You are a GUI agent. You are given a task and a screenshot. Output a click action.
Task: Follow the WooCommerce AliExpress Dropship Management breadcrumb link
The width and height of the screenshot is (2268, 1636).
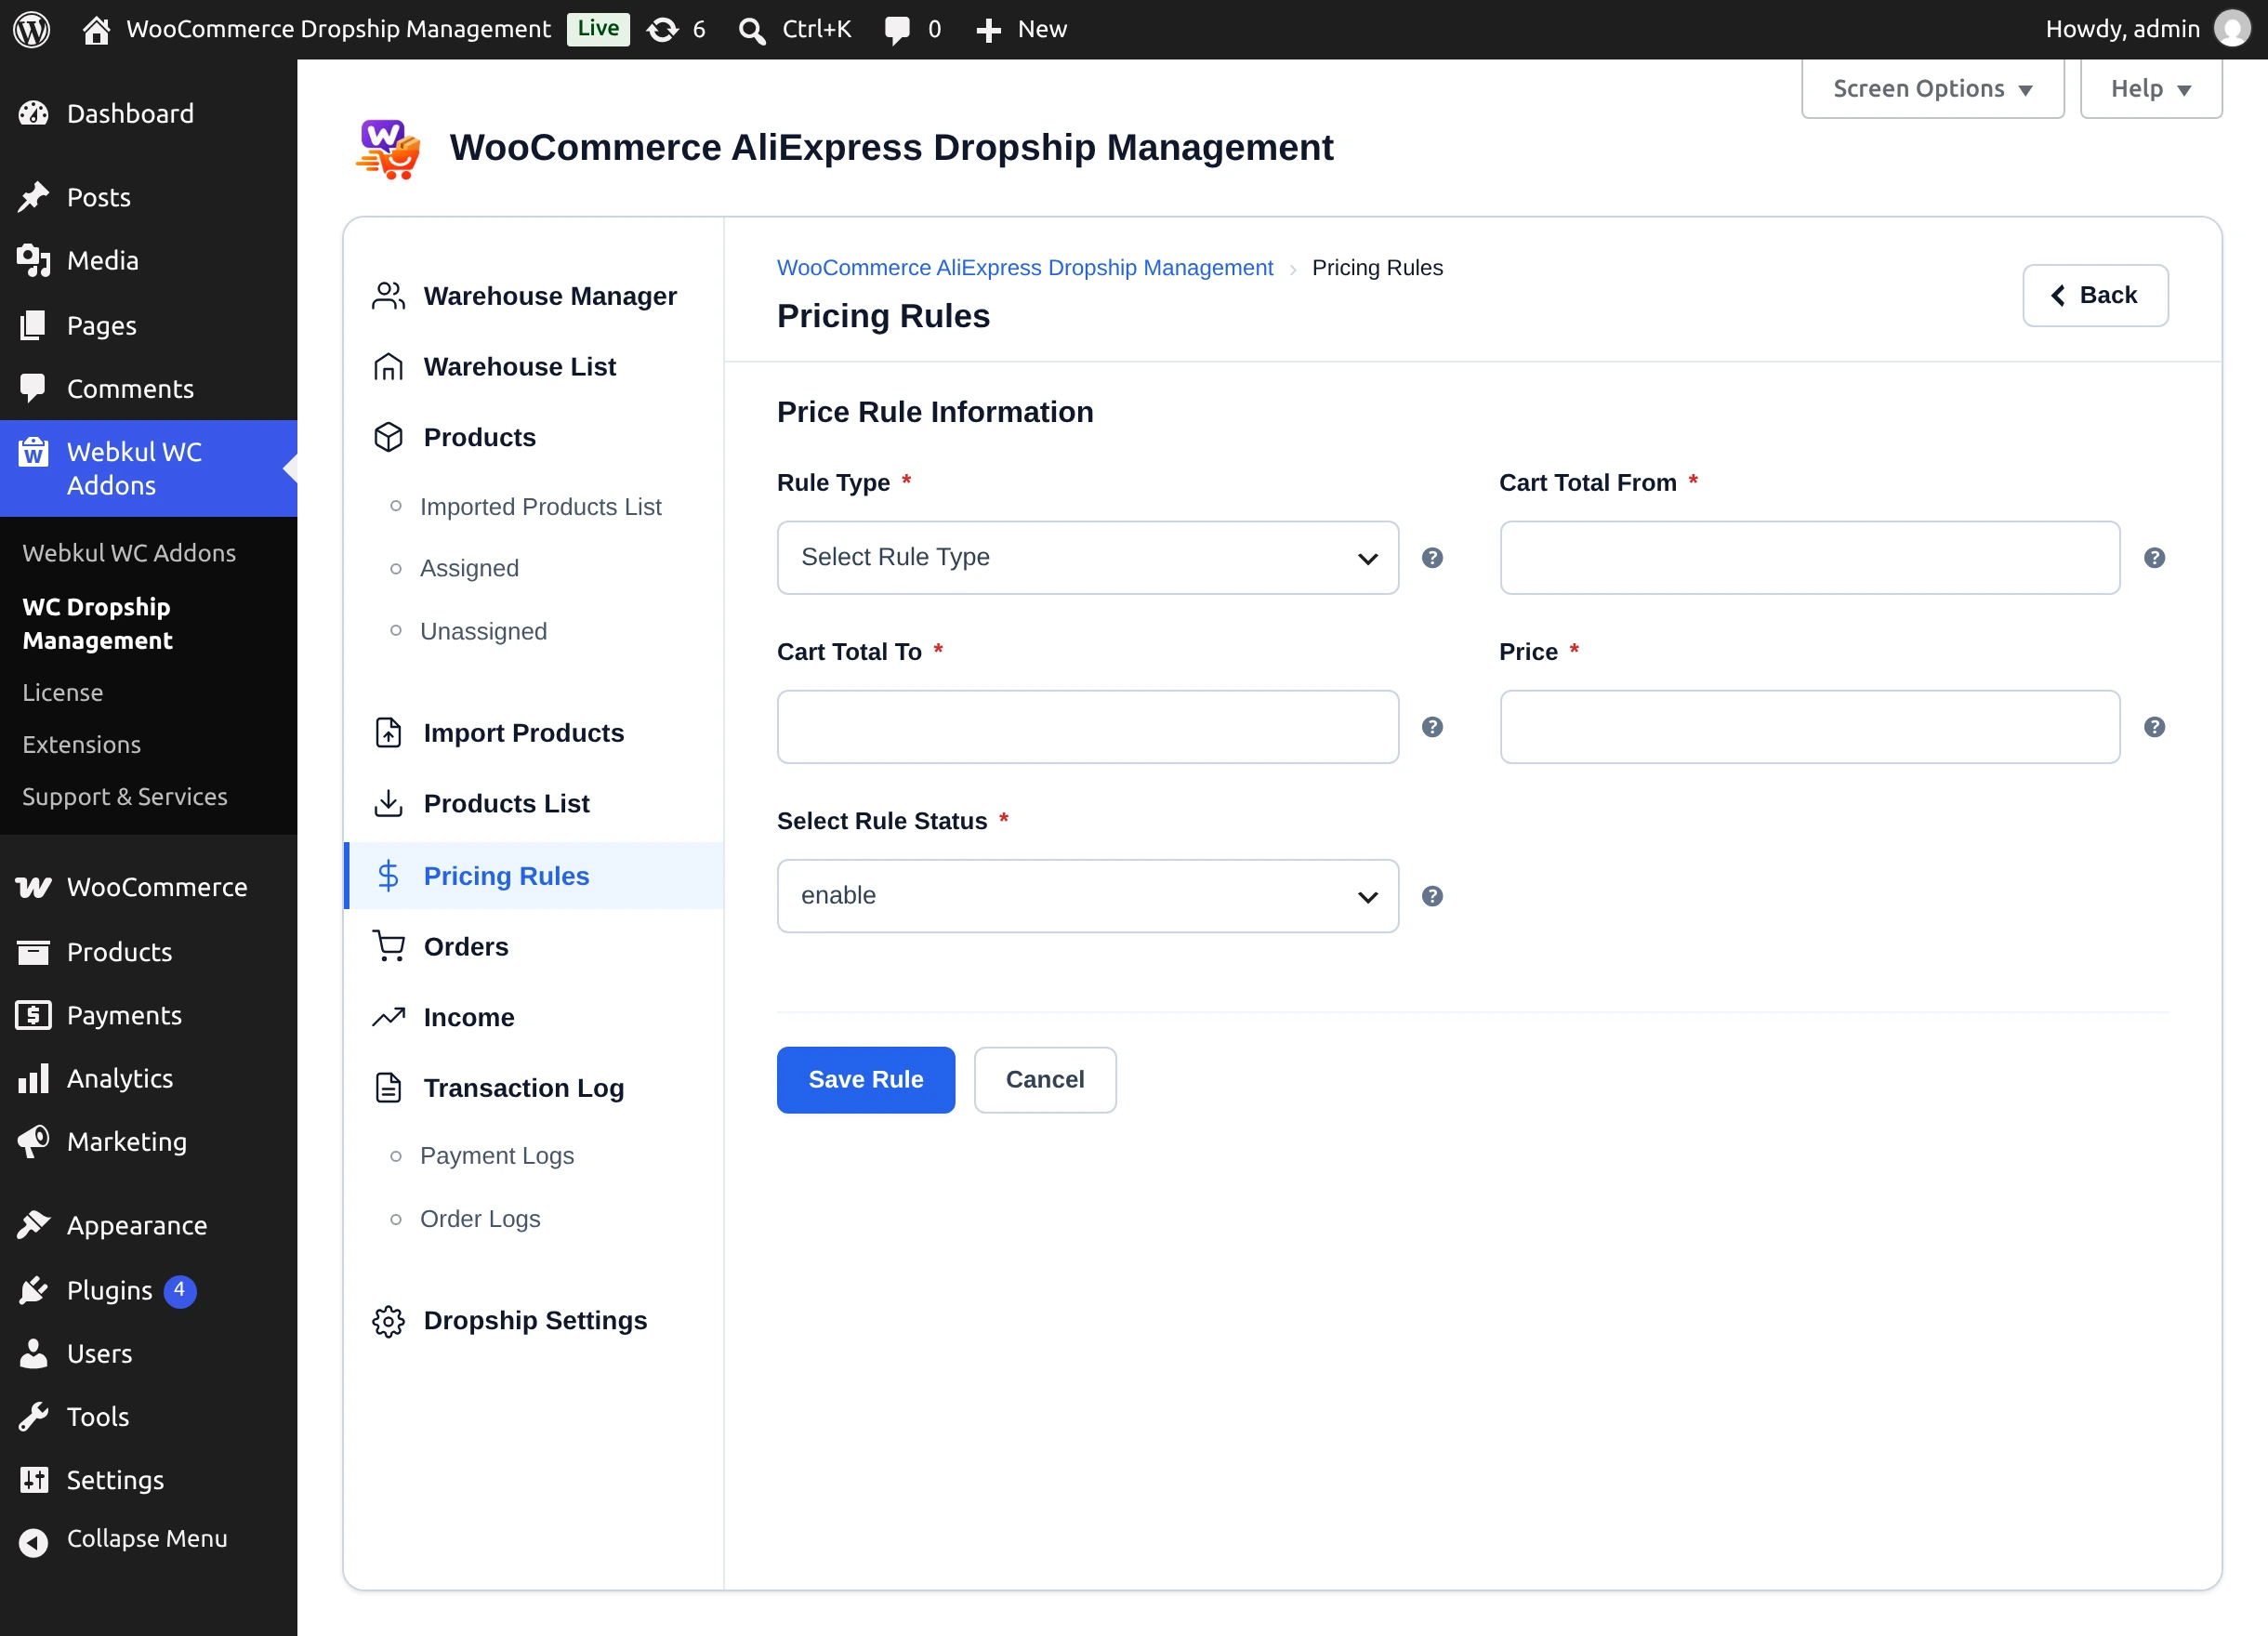click(1025, 268)
